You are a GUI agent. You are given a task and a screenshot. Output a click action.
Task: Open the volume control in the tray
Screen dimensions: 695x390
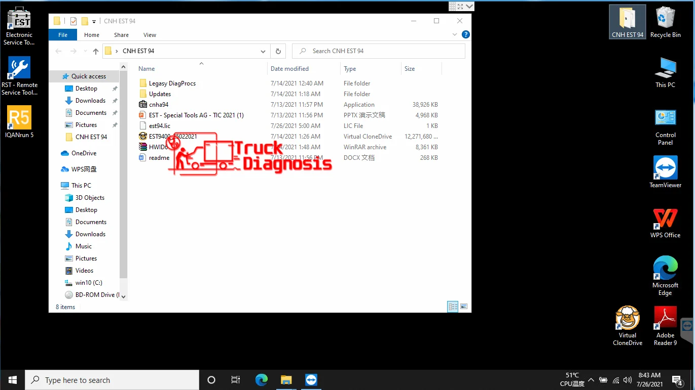coord(628,380)
